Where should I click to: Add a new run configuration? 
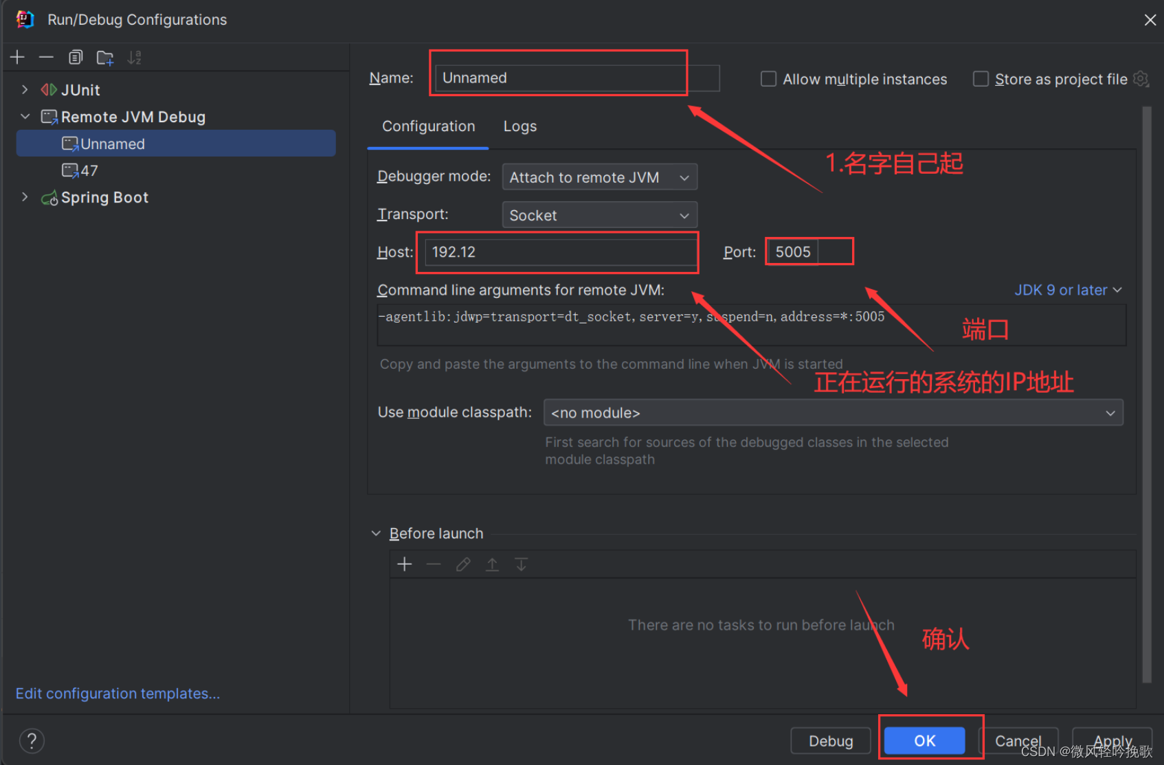[18, 58]
